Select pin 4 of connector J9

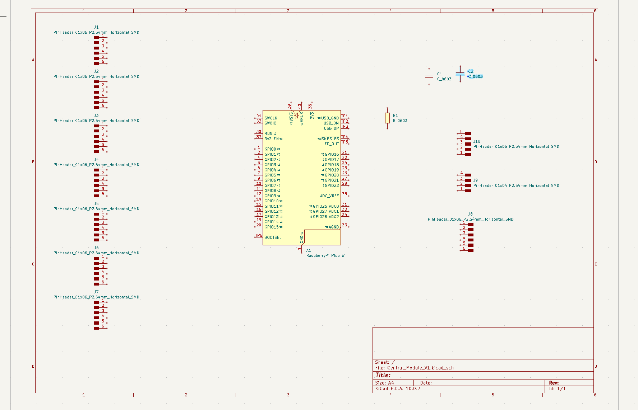464,175
